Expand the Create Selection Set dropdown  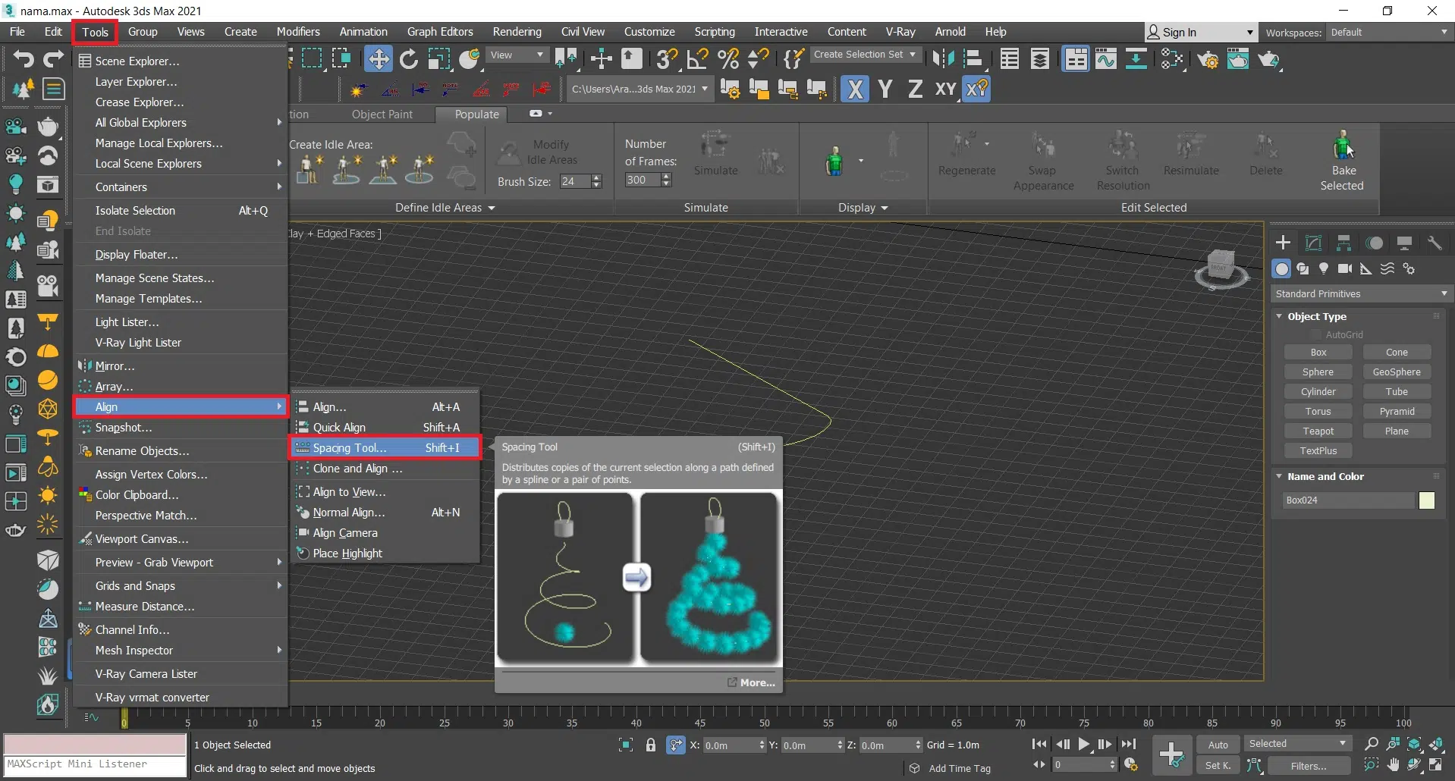[864, 55]
